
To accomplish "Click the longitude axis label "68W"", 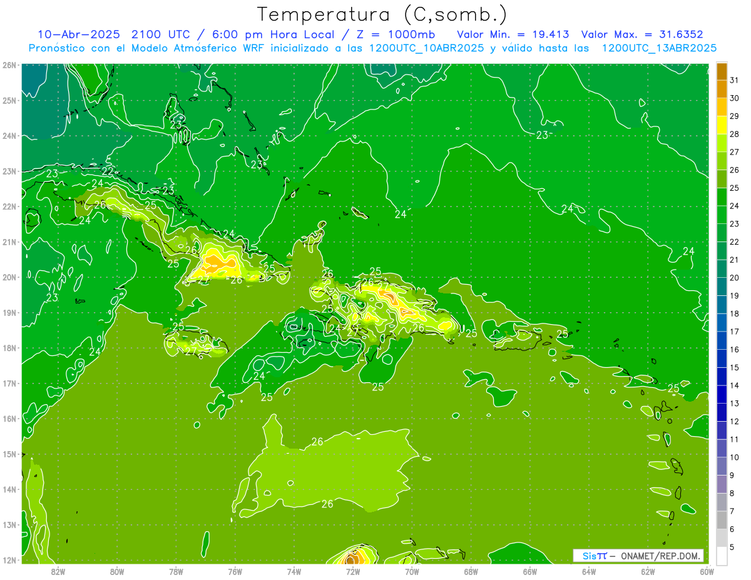I will (x=471, y=571).
